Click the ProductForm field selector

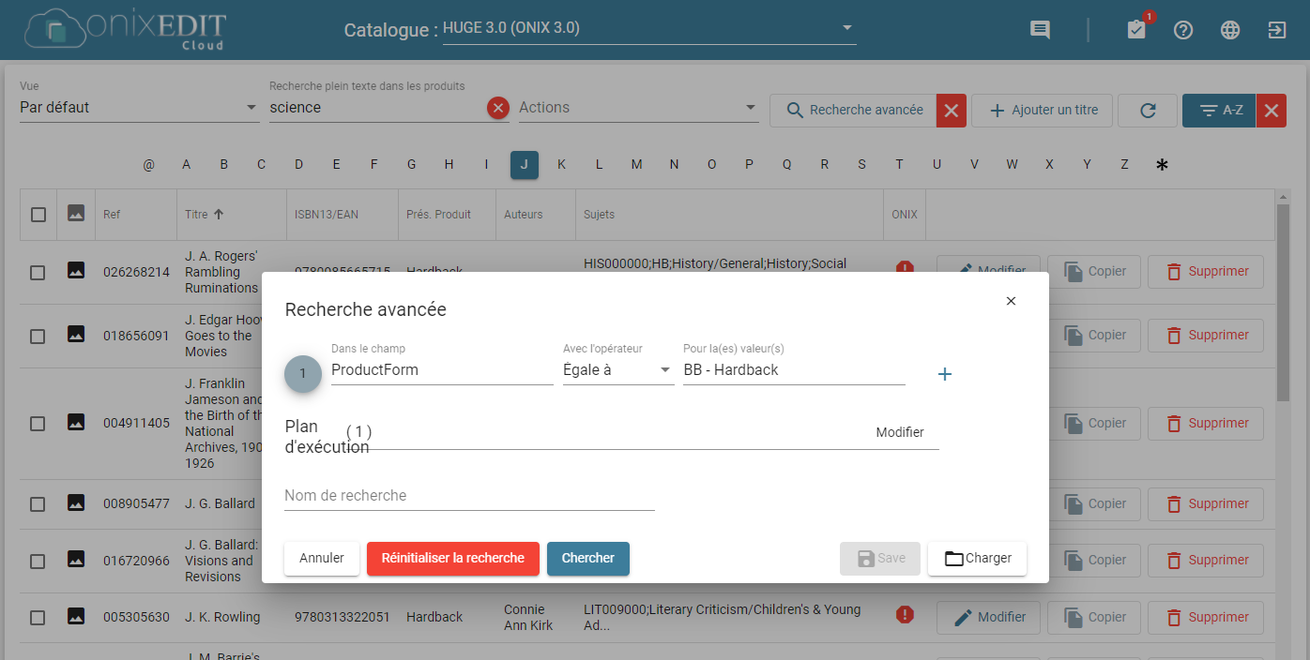click(x=442, y=370)
